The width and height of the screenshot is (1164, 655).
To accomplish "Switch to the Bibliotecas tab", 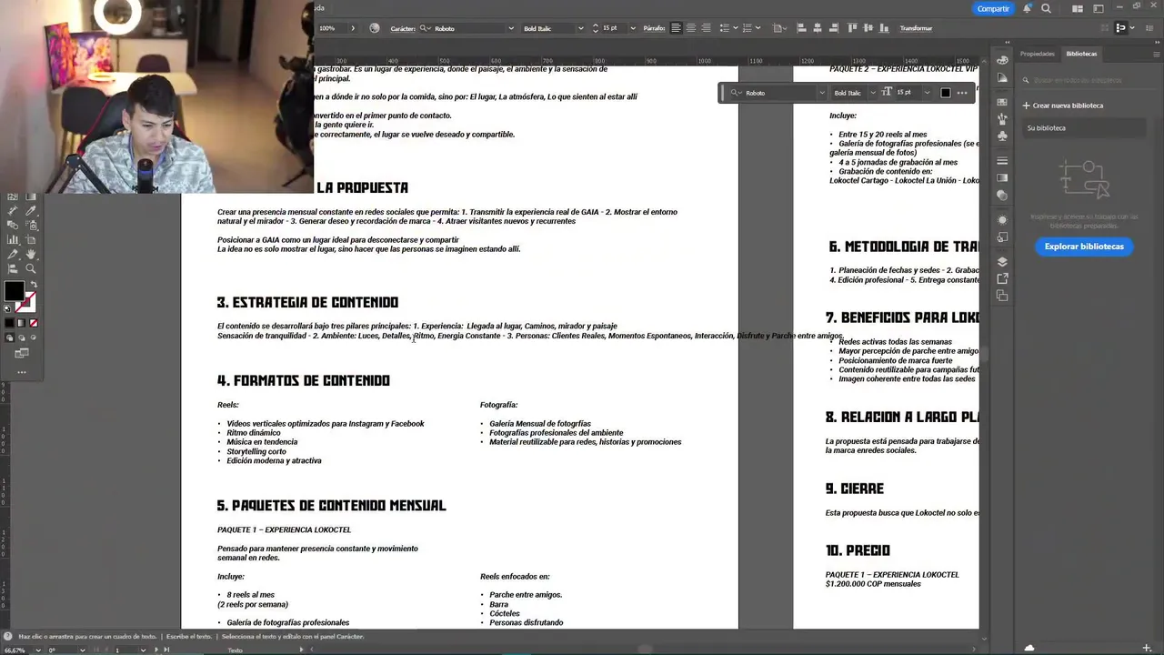I will coord(1081,54).
